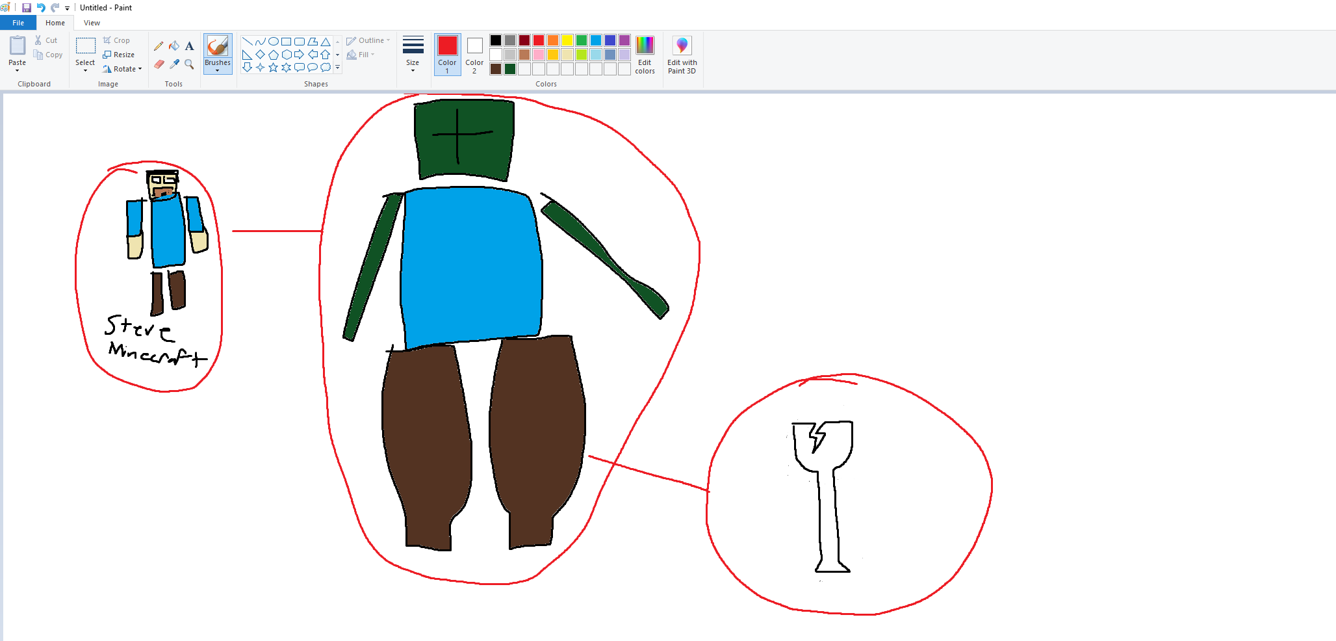Pick the orange palette swatch

553,40
